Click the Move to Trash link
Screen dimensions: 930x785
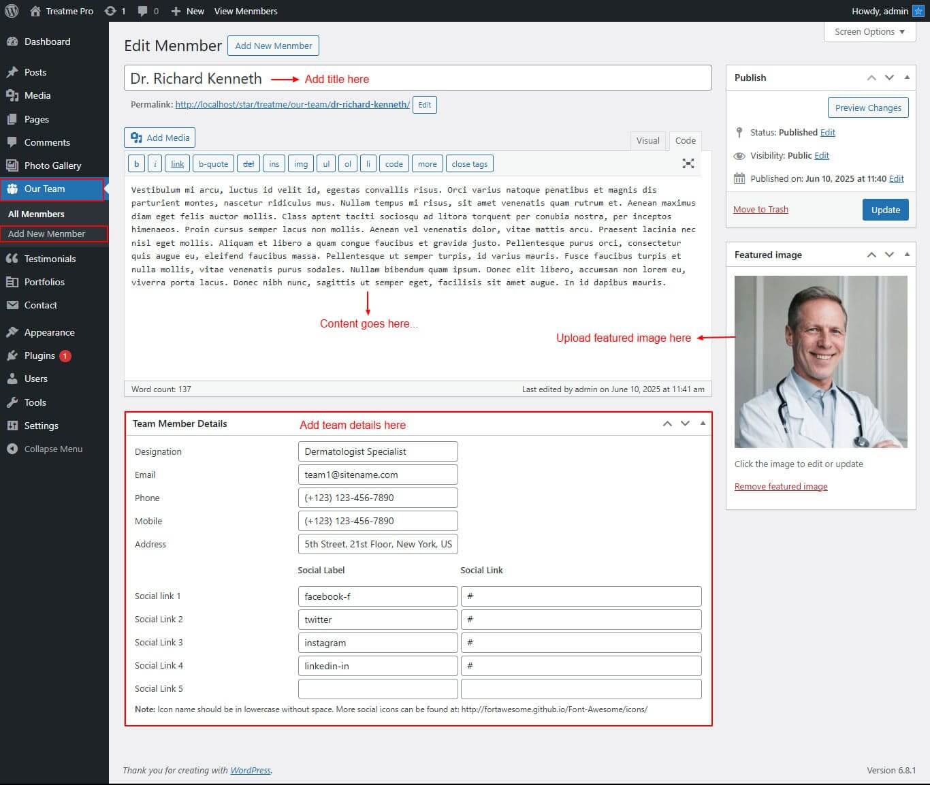760,210
